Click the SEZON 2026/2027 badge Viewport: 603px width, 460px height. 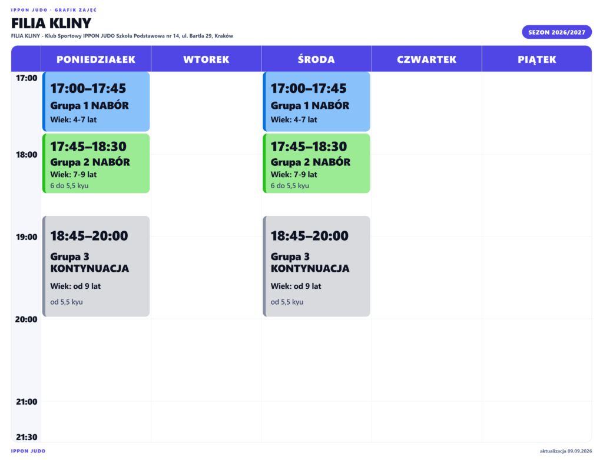(556, 32)
